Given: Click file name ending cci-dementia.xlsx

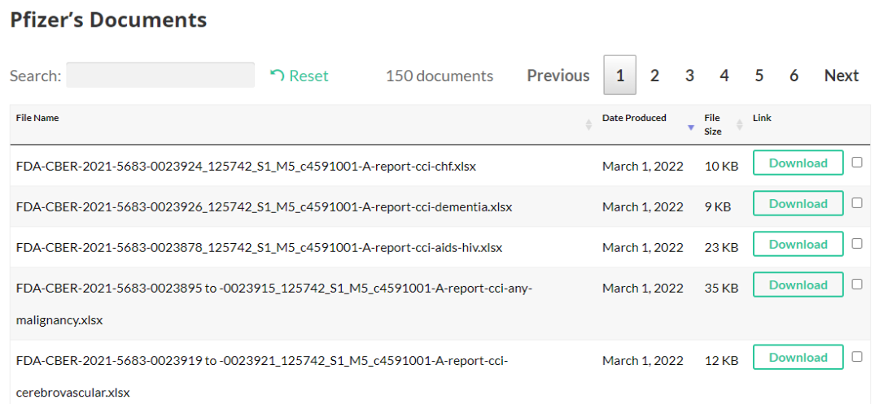Looking at the screenshot, I should coord(264,207).
